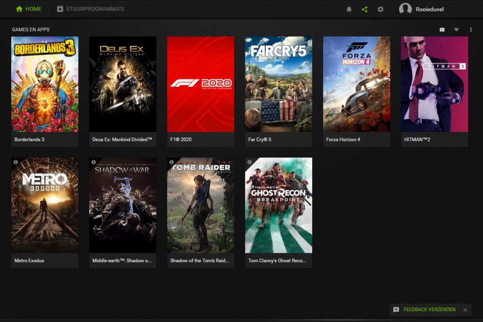Click the info badge on Tomb Raider
483x322 pixels.
171,162
